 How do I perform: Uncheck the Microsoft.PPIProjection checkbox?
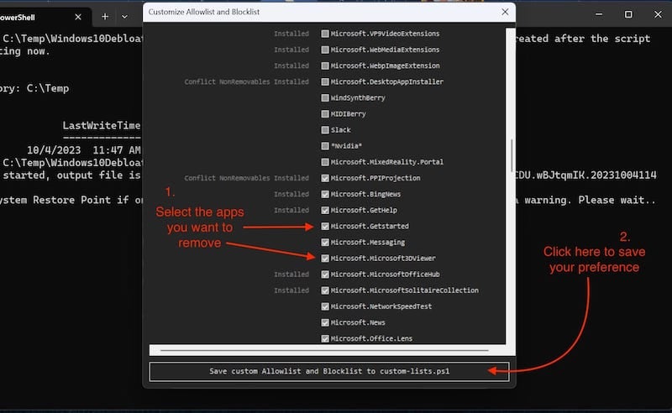[325, 178]
